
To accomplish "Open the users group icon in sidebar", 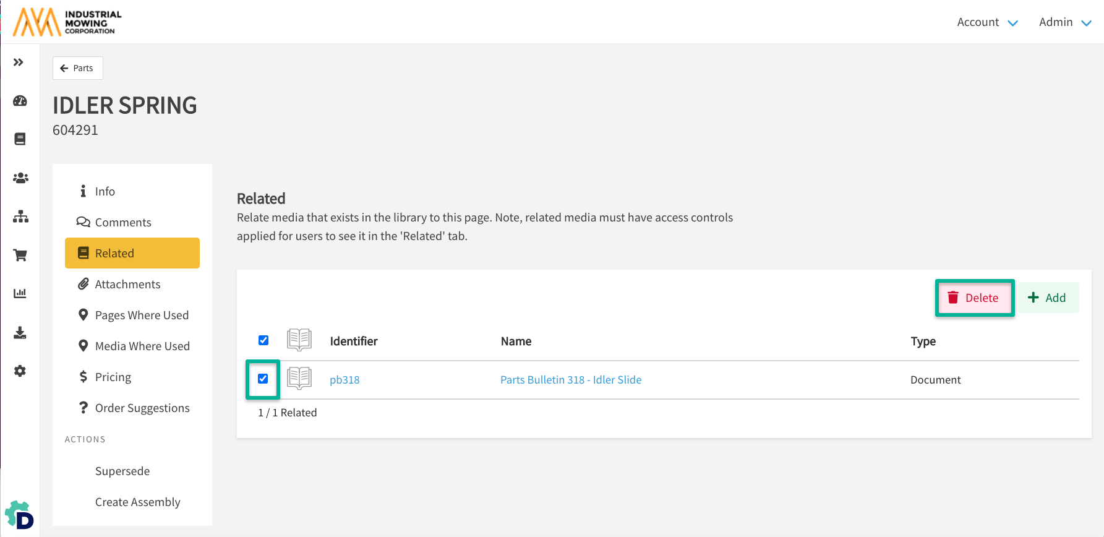I will pyautogui.click(x=20, y=178).
